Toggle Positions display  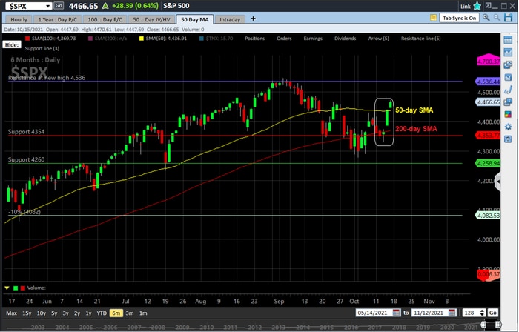click(x=254, y=39)
